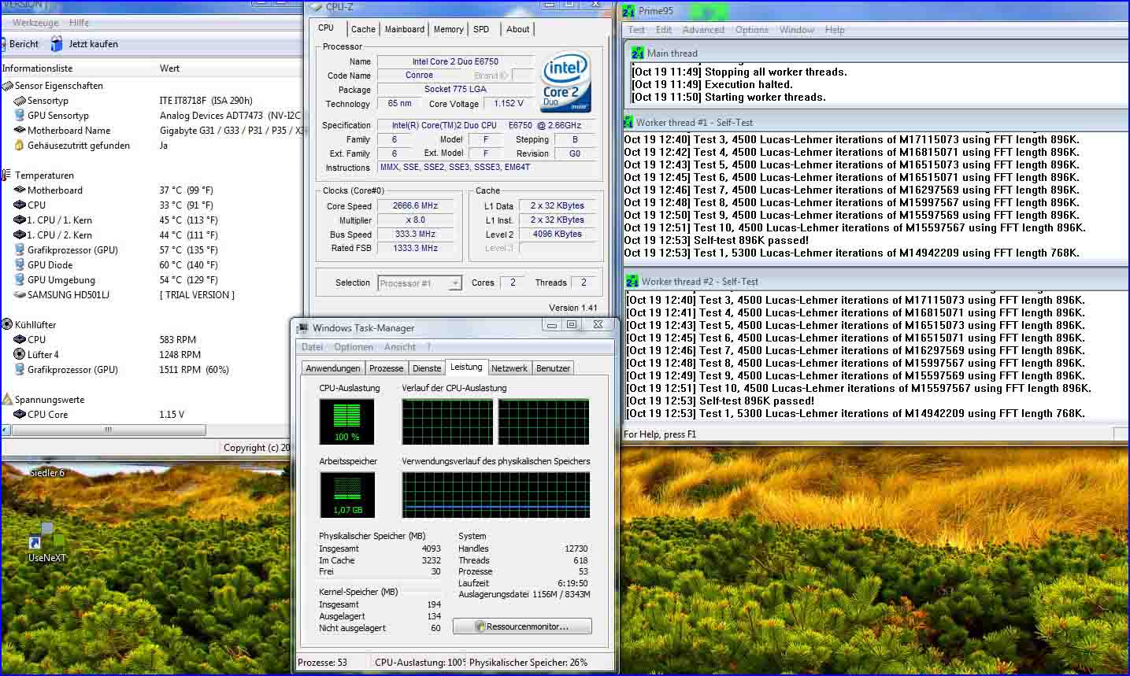
Task: Open Werkzeuge menu in sensor app
Action: click(35, 23)
